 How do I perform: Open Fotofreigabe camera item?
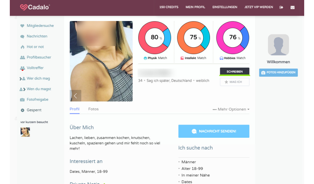34,100
